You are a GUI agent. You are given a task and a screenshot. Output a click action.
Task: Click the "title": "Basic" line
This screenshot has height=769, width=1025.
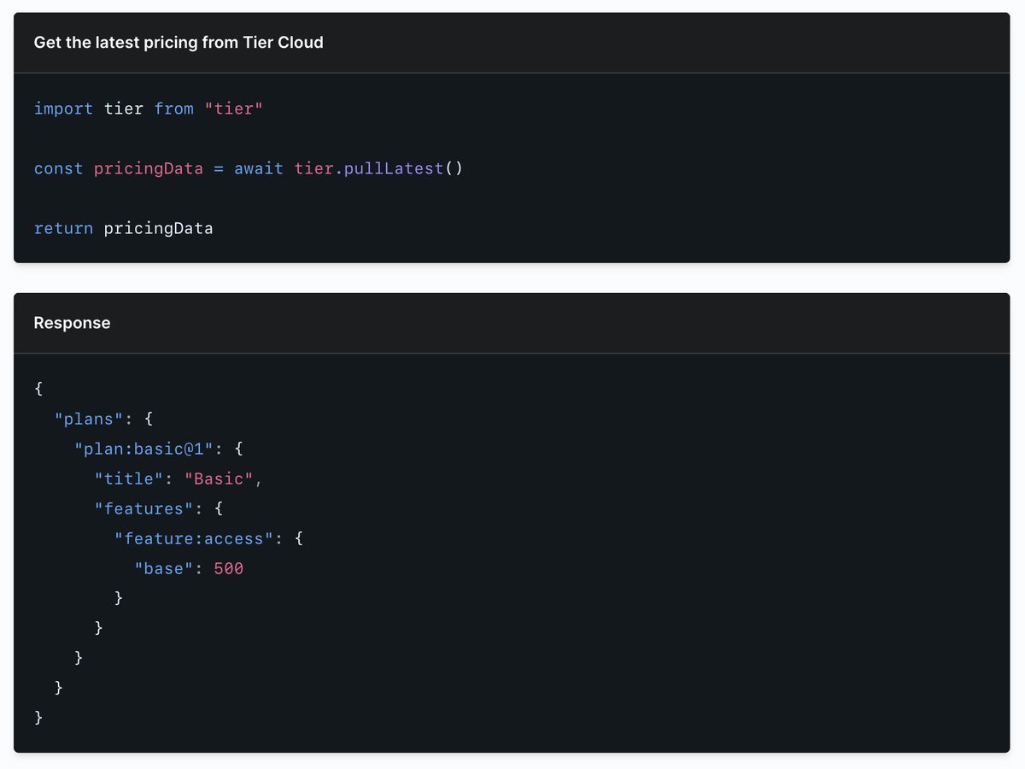click(179, 478)
